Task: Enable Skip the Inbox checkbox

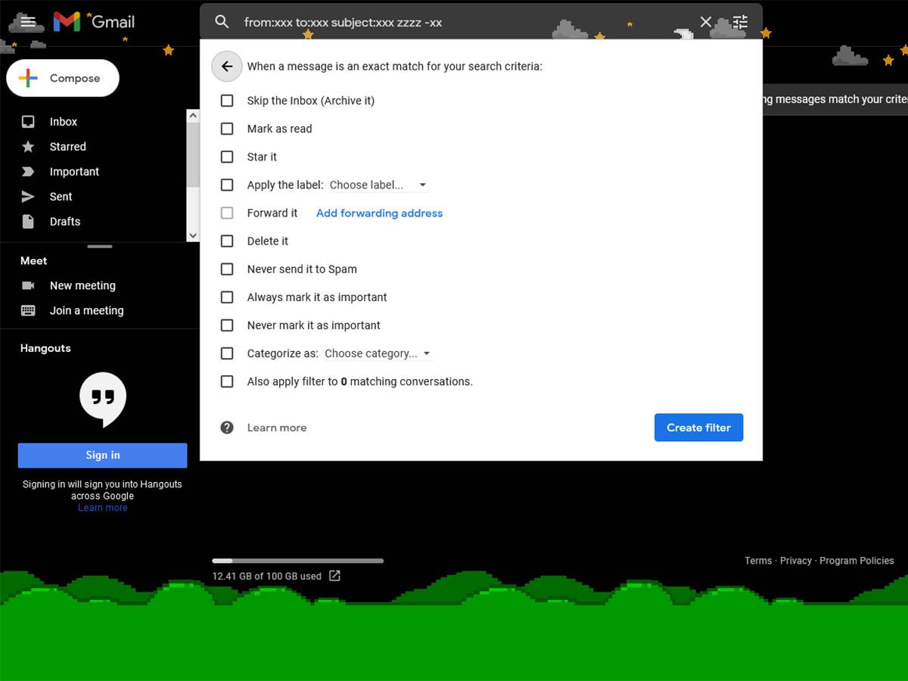Action: (227, 101)
